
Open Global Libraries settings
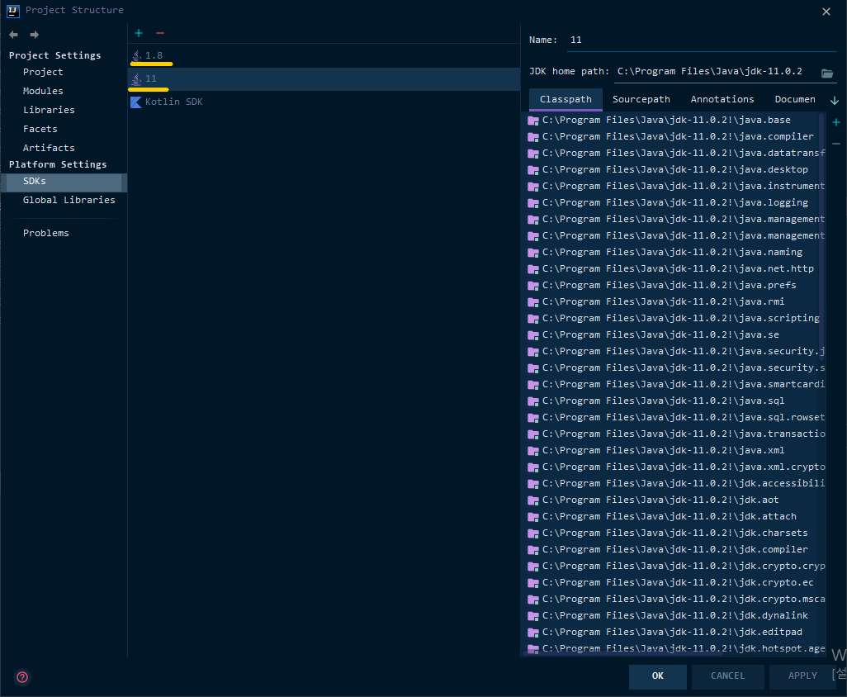[69, 200]
